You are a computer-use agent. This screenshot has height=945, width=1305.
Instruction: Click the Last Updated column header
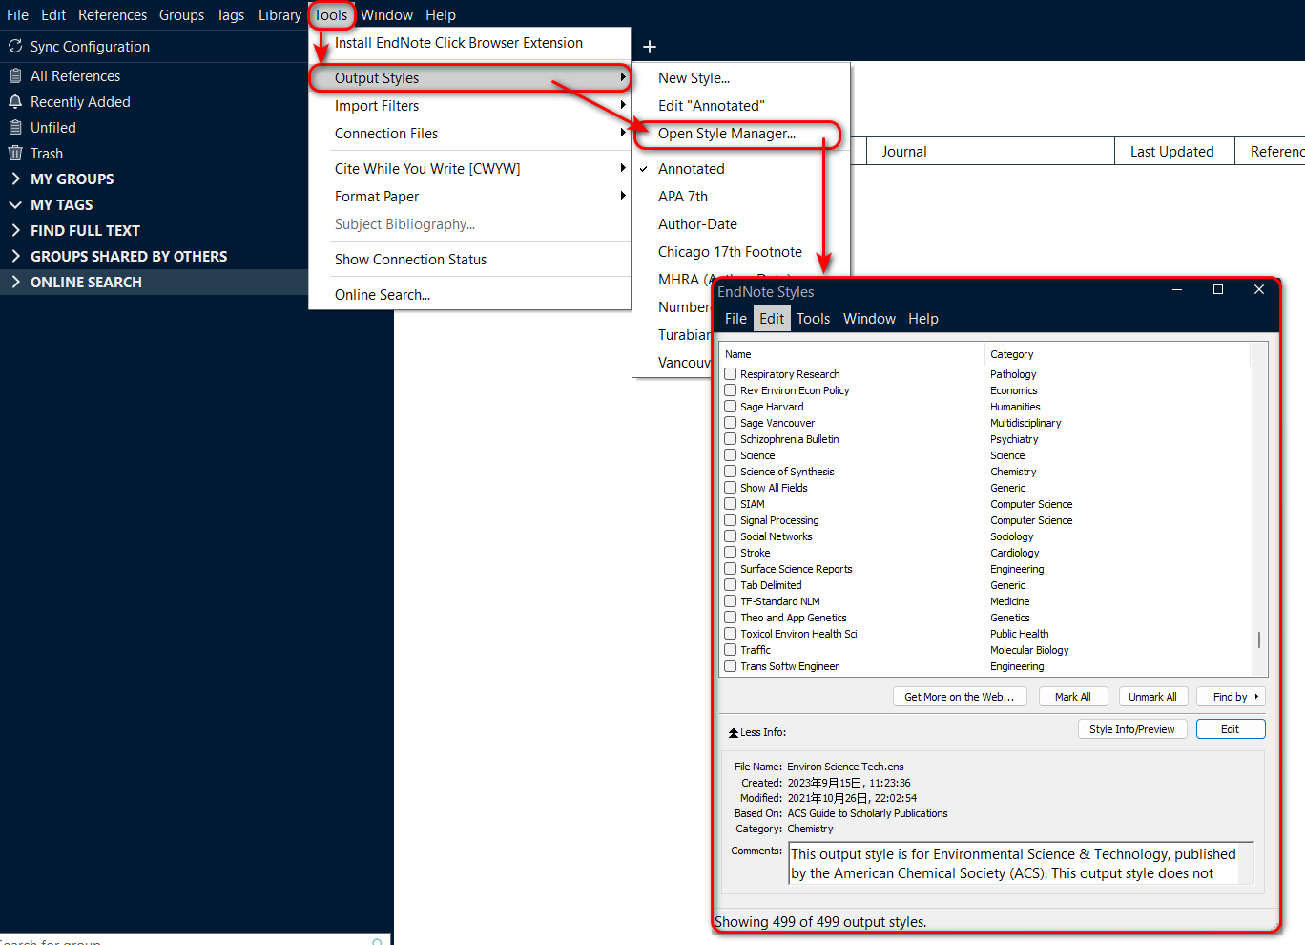point(1174,152)
